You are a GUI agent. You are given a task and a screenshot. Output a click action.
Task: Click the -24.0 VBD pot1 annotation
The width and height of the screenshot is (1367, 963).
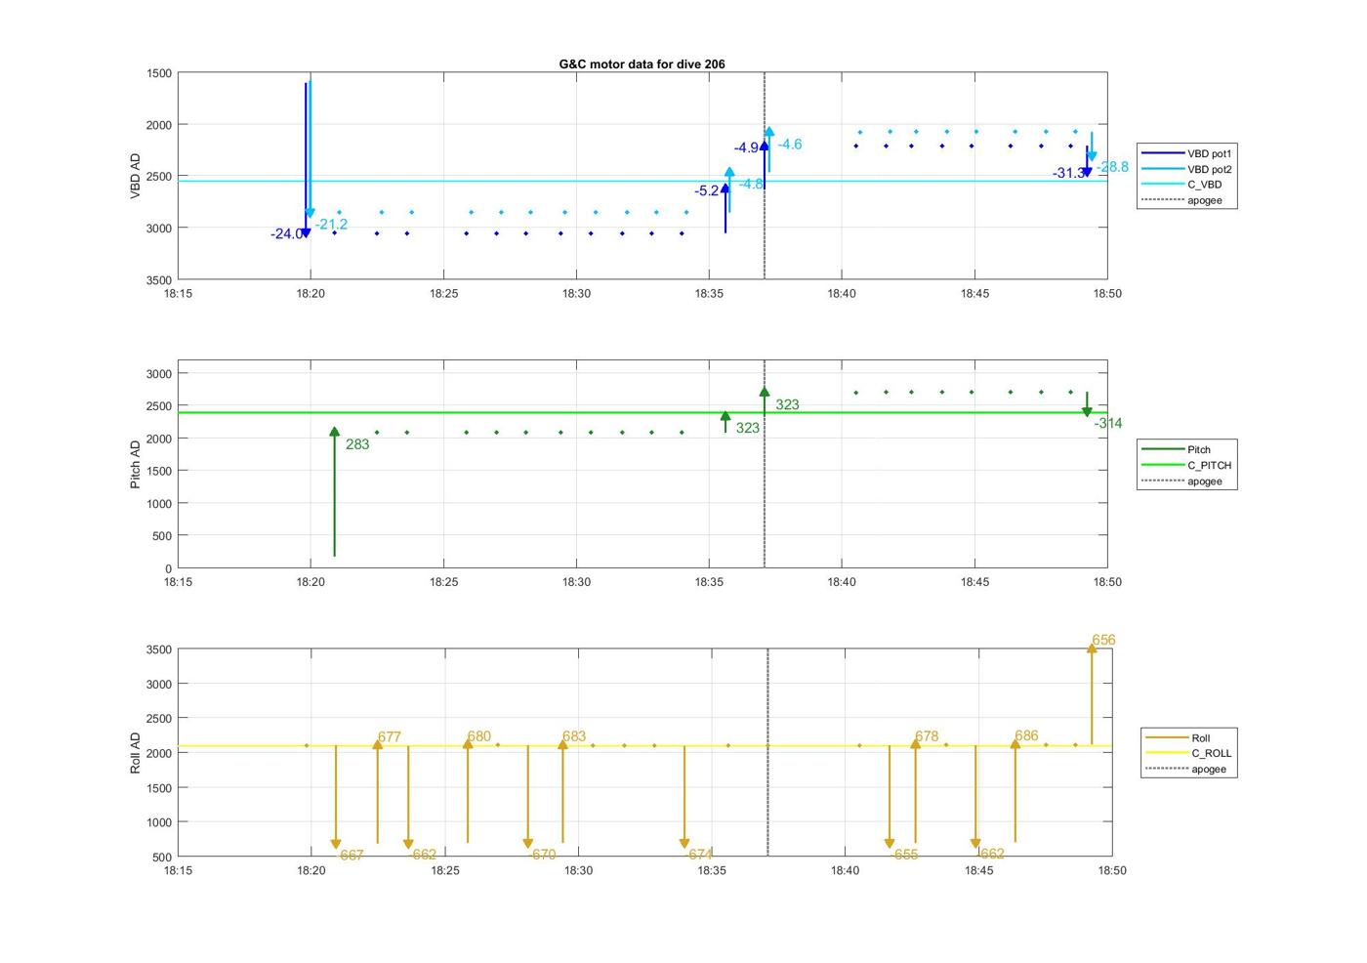287,234
